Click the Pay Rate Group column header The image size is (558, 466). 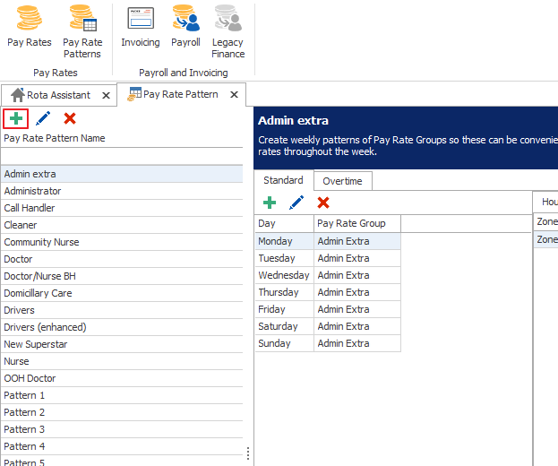coord(357,223)
